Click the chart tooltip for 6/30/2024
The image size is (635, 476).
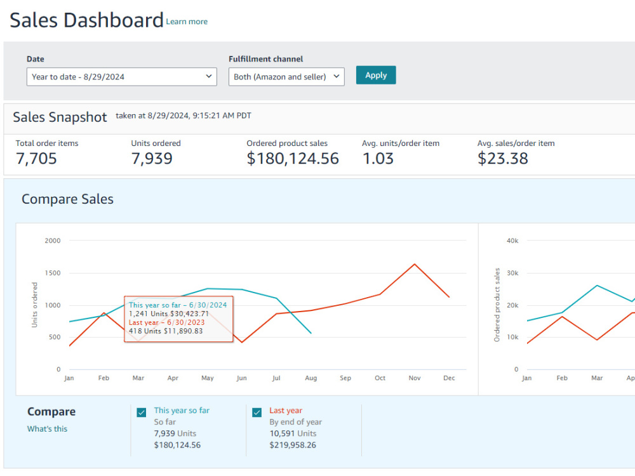[178, 319]
